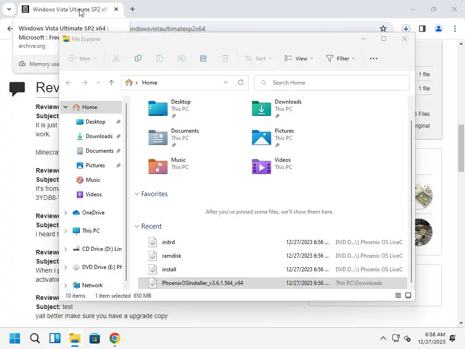Open the Chrome three-dot menu
Screen dimensions: 465x349
[455, 29]
